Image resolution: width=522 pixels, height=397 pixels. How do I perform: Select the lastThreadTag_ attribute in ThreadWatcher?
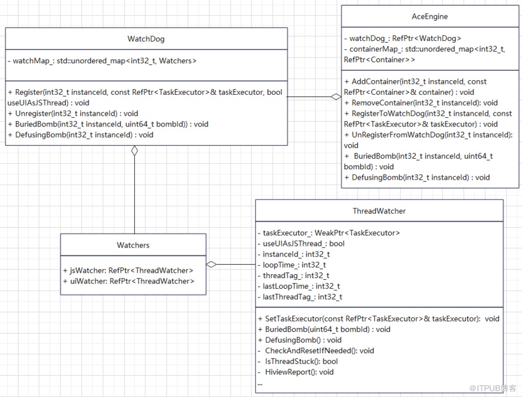pyautogui.click(x=300, y=297)
